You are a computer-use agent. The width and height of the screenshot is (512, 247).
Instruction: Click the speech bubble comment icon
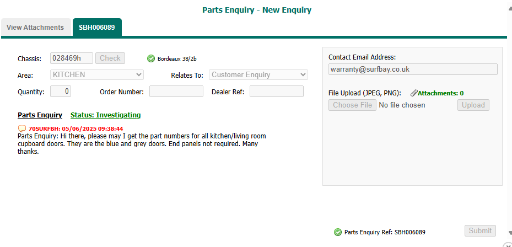(x=22, y=129)
